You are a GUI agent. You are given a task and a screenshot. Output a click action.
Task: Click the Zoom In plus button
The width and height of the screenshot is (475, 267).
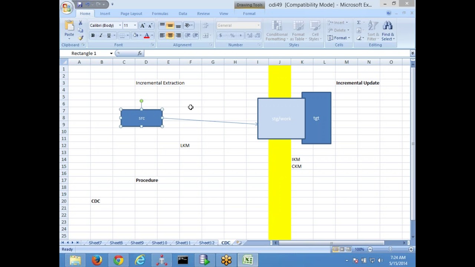coord(411,250)
